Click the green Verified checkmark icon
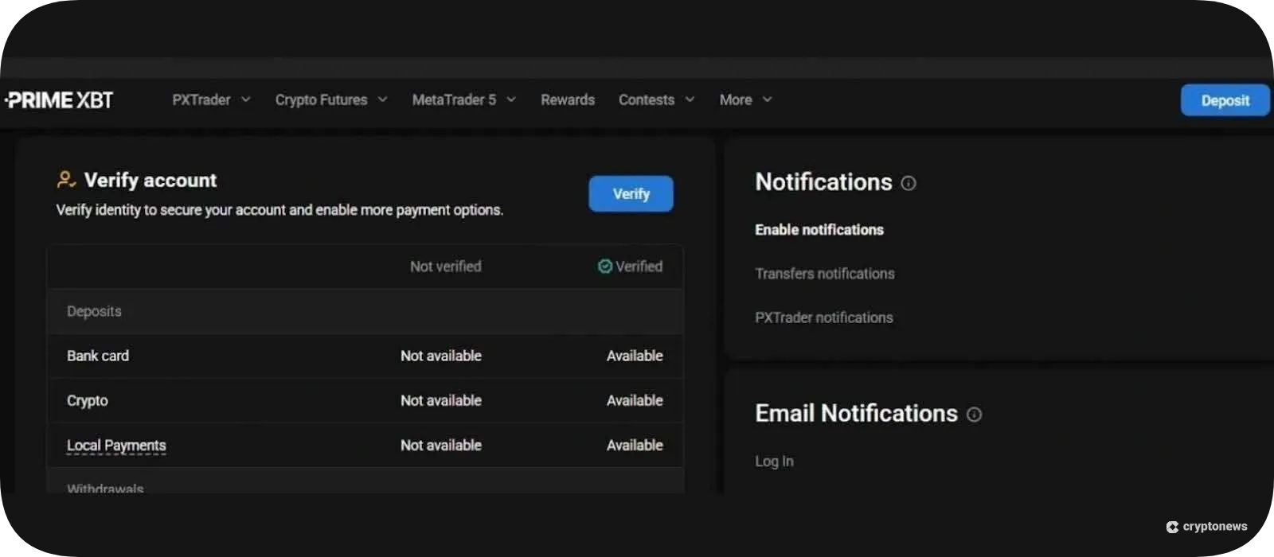This screenshot has height=557, width=1274. 605,267
